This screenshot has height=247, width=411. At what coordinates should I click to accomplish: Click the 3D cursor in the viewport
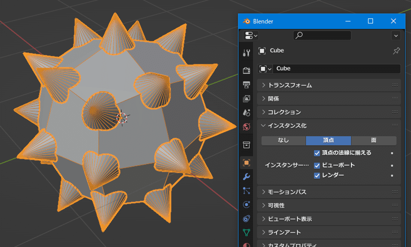[121, 118]
